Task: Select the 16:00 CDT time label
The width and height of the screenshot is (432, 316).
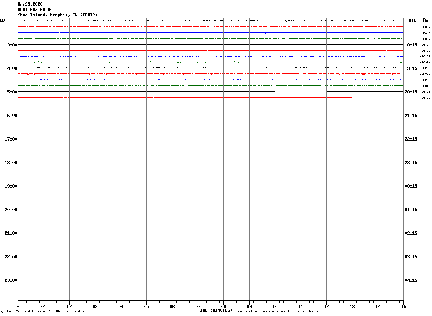Action: coord(11,116)
